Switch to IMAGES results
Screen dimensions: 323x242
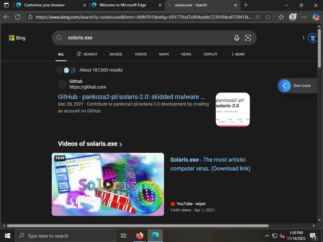click(x=116, y=54)
